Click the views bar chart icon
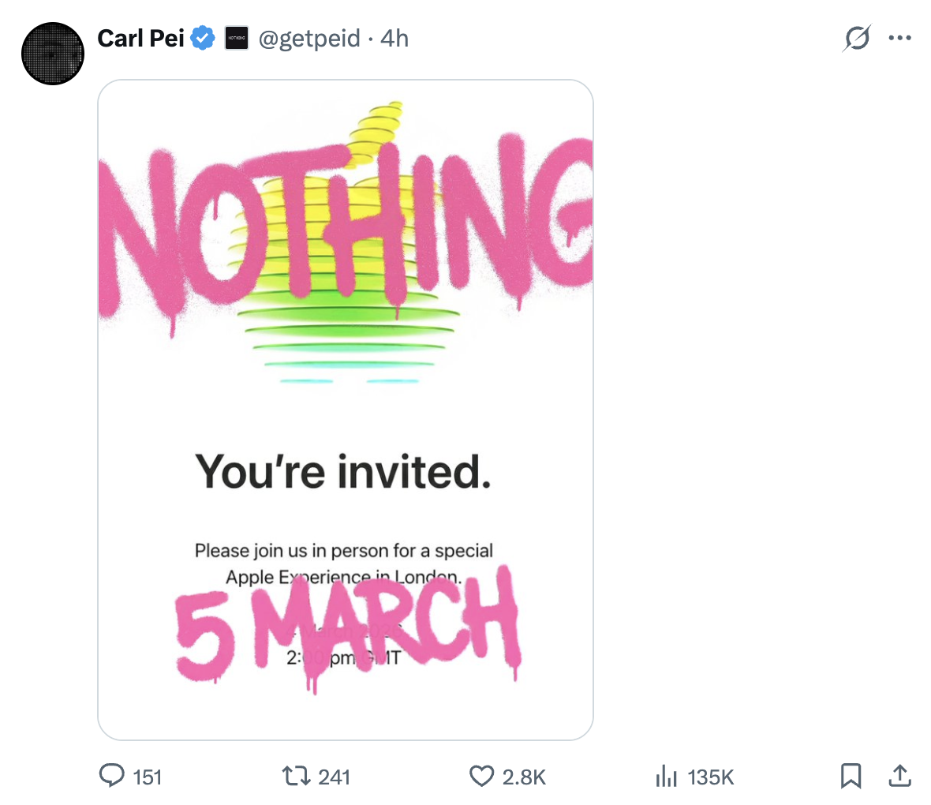931x805 pixels. tap(667, 777)
